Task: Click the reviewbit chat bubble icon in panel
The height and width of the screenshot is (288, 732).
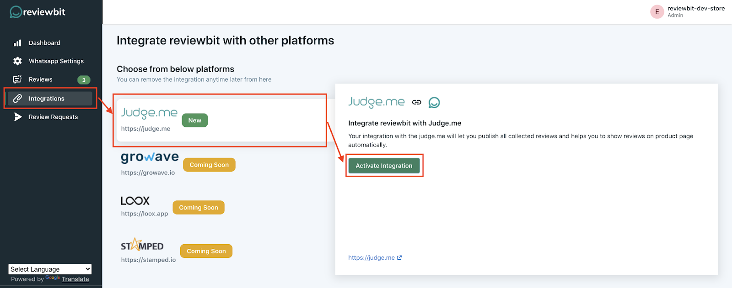Action: (434, 102)
